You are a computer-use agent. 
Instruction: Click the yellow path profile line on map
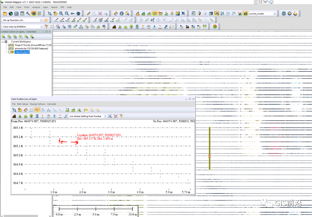pos(210,148)
